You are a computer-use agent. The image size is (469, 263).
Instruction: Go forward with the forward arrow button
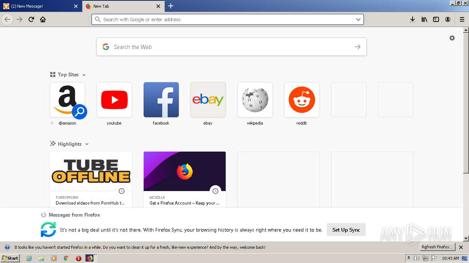(x=19, y=19)
